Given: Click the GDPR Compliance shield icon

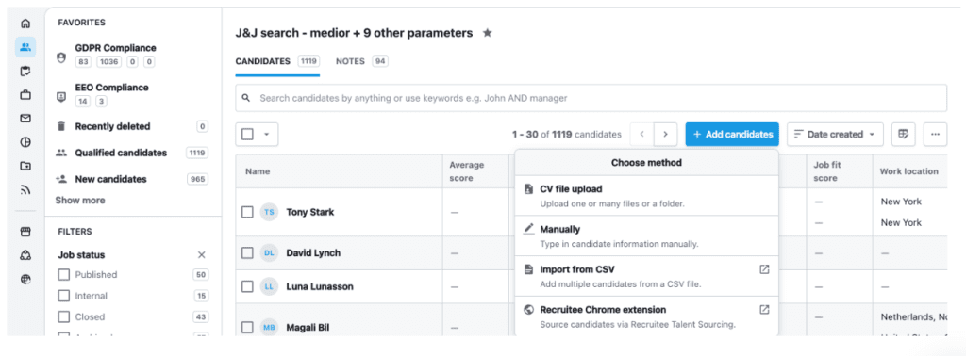Looking at the screenshot, I should coord(61,57).
